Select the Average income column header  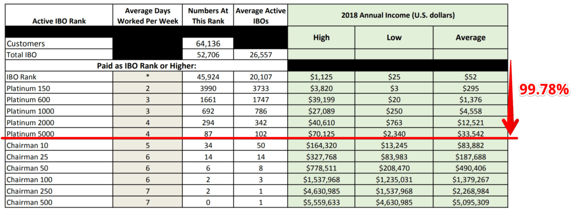(470, 37)
